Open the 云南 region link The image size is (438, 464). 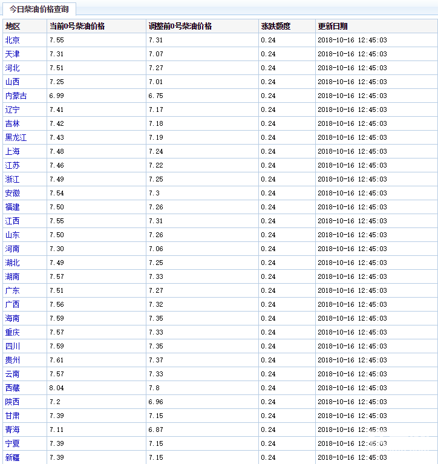pos(13,374)
